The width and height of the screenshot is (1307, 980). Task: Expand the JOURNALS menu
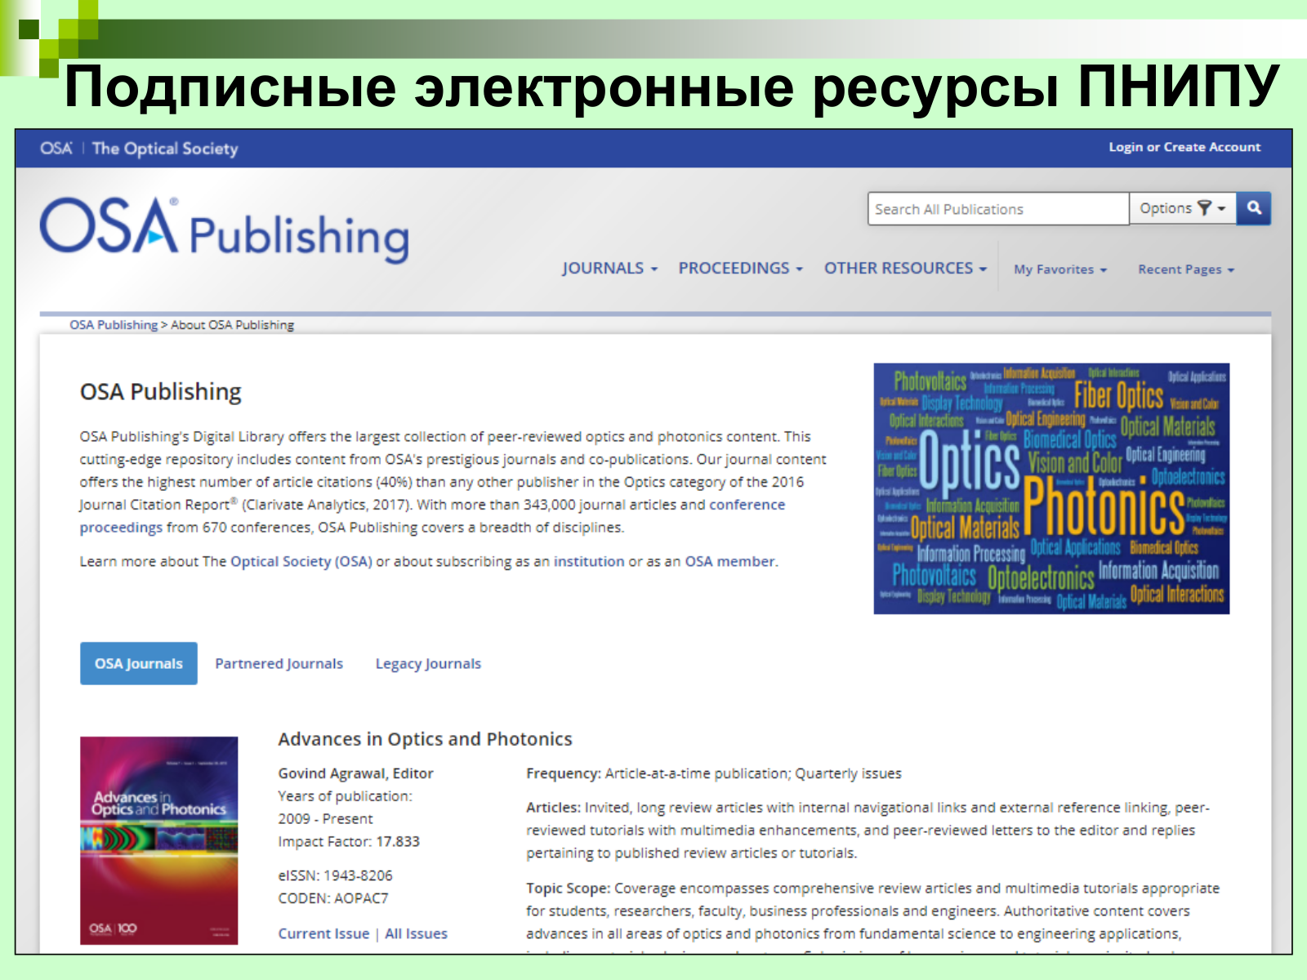(x=609, y=269)
